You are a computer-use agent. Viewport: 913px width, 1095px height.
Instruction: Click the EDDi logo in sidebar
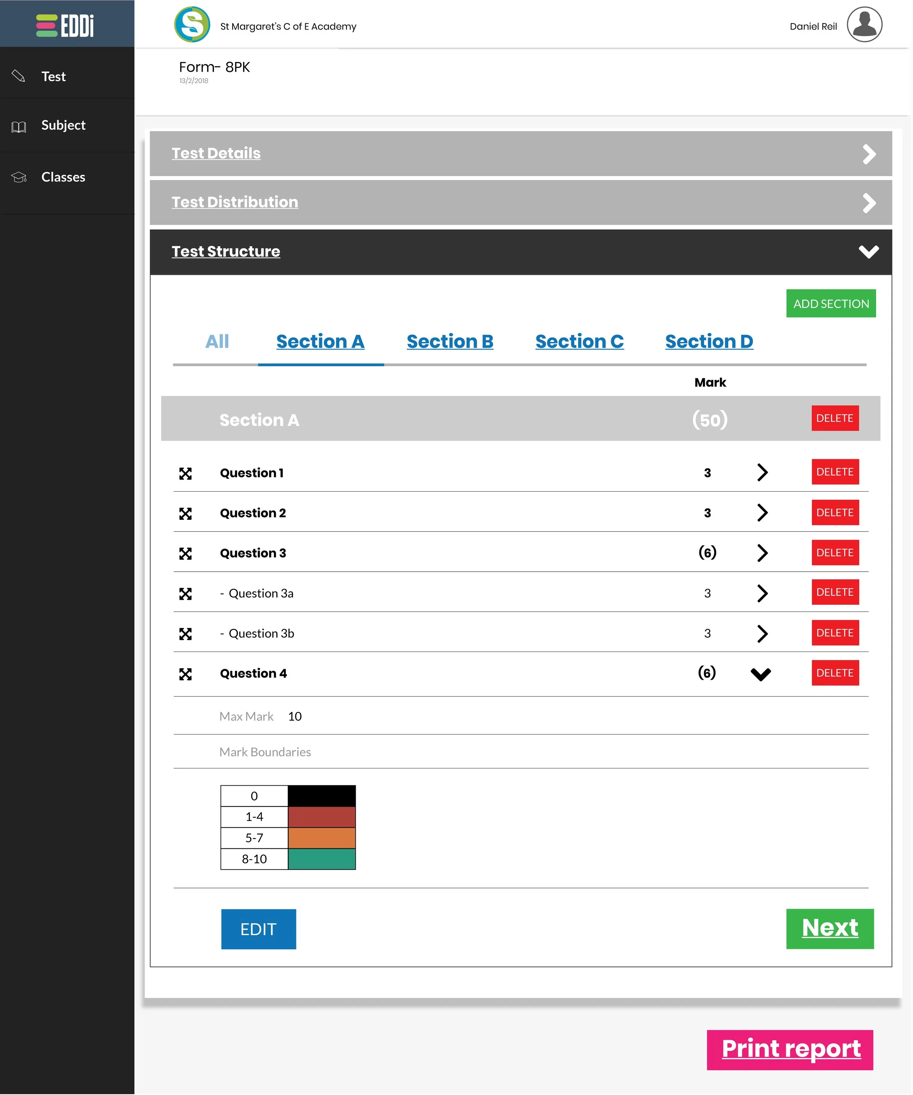(65, 25)
